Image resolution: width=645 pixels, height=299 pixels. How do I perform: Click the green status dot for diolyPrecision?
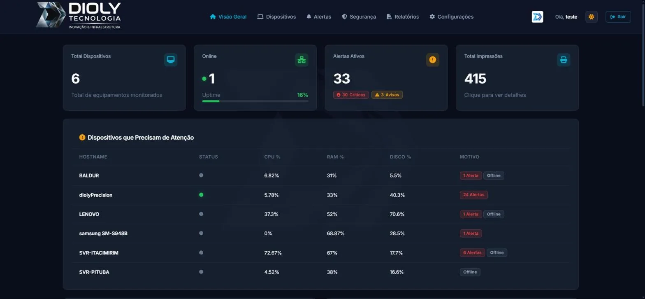pos(201,195)
